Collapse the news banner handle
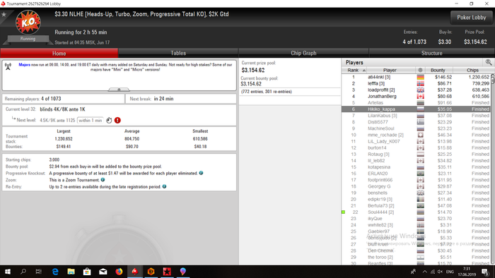This screenshot has width=495, height=278. click(119, 90)
